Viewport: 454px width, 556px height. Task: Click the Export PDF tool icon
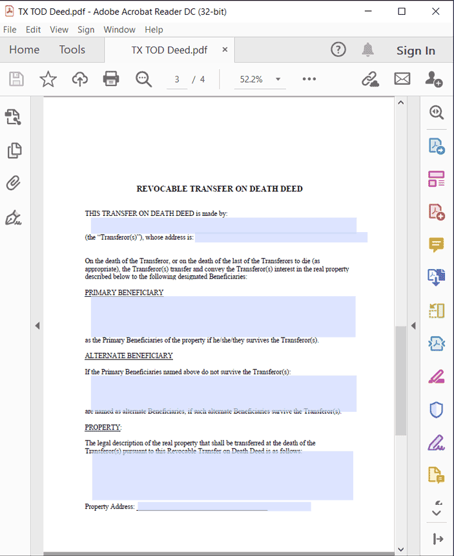(437, 145)
